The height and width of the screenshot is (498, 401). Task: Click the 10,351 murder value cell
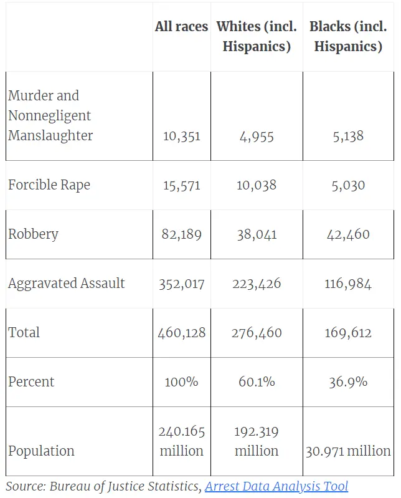[181, 136]
